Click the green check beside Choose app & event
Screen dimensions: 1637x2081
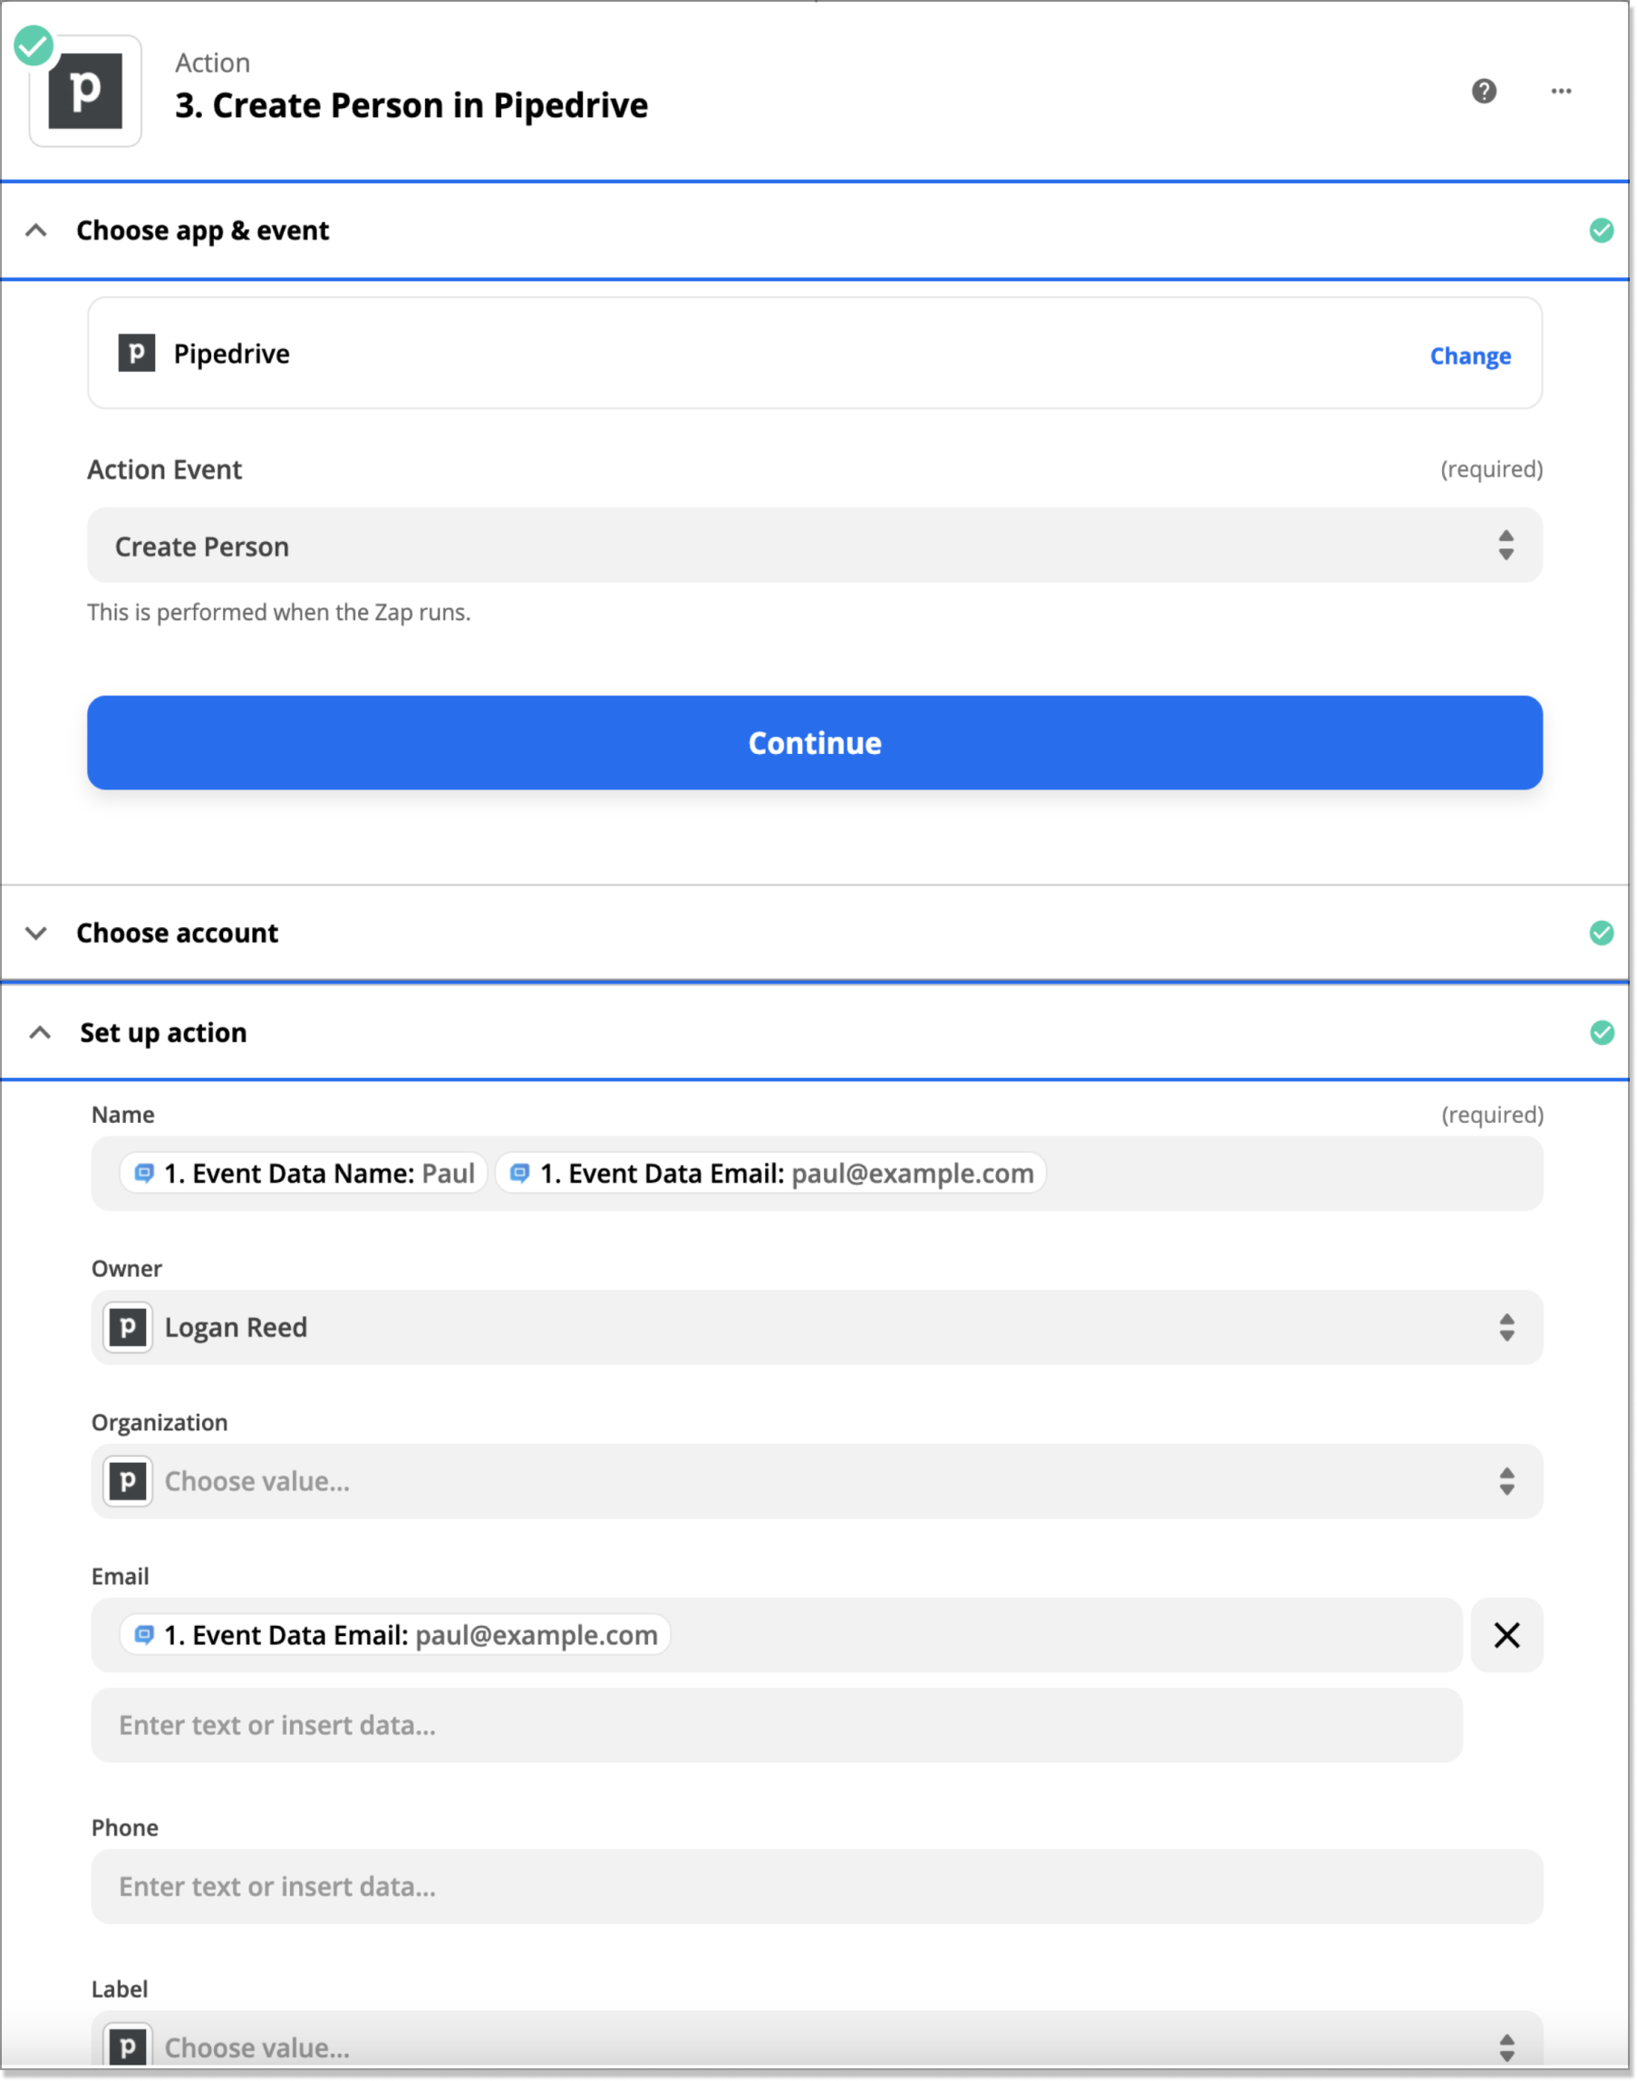pos(1601,230)
